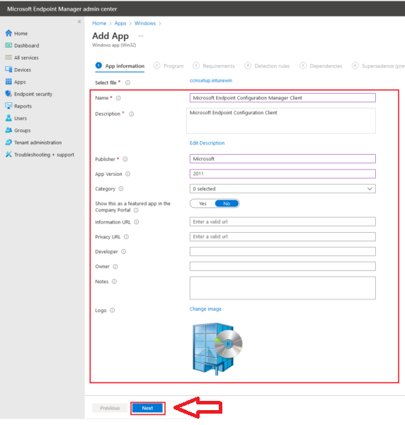Navigate to Apps breadcrumb
The height and width of the screenshot is (425, 405).
120,23
